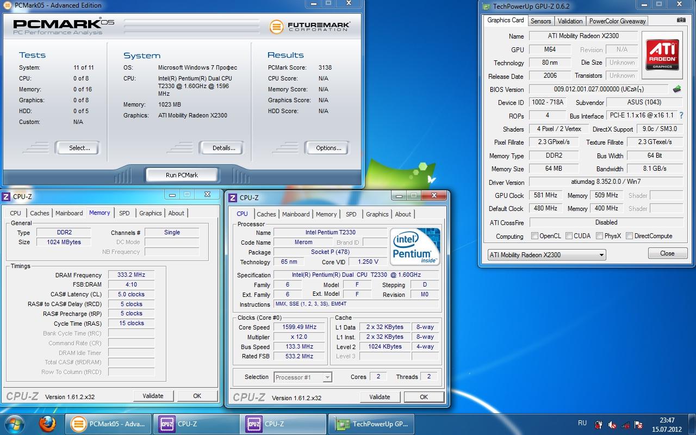696x435 pixels.
Task: Click the Core Speed 1599.49 MHz value
Action: click(299, 327)
